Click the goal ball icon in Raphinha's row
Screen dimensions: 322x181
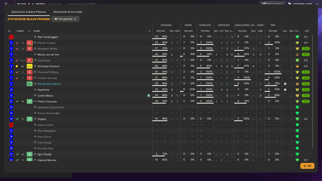(x=285, y=90)
